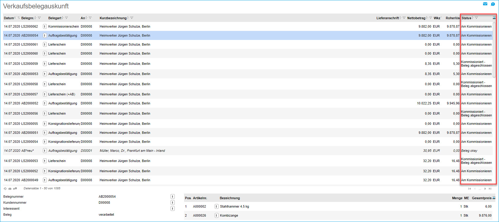Go to next page of records
This screenshot has height=222, width=499.
[485, 189]
